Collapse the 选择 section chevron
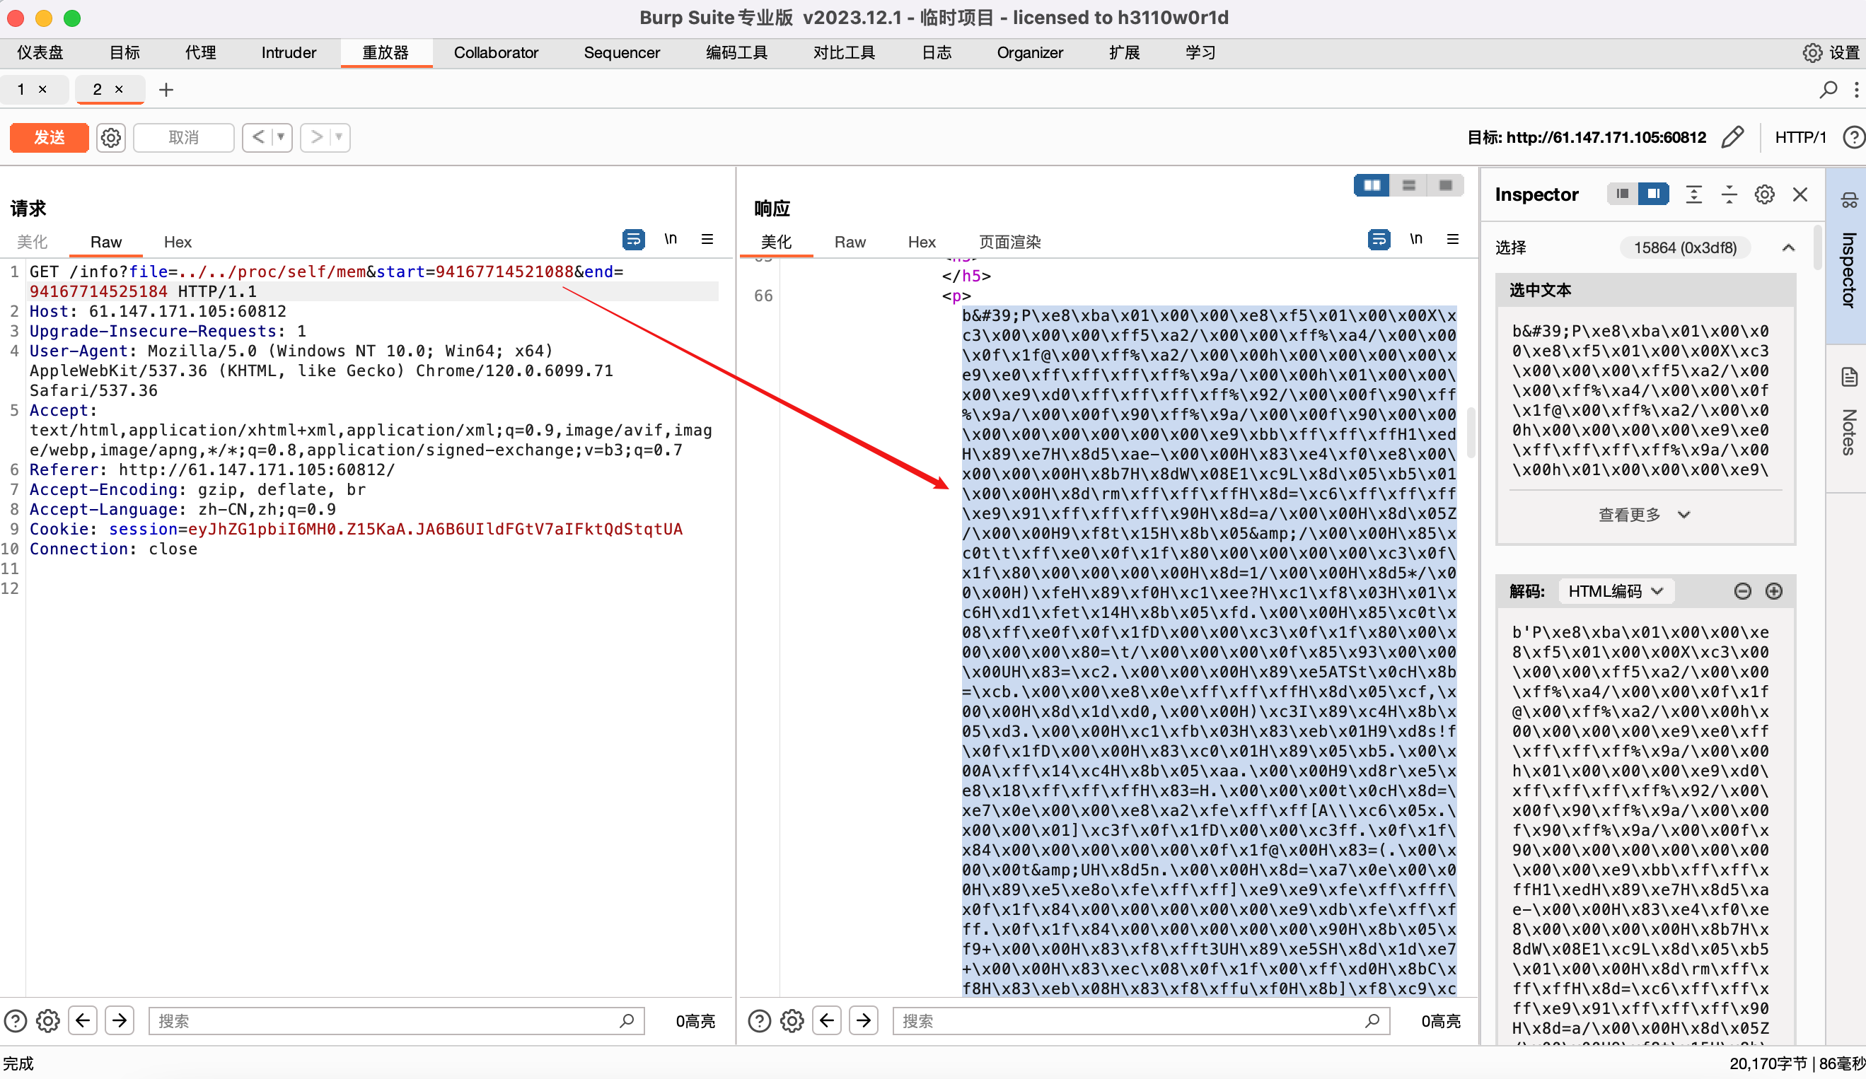The height and width of the screenshot is (1079, 1866). coord(1788,248)
